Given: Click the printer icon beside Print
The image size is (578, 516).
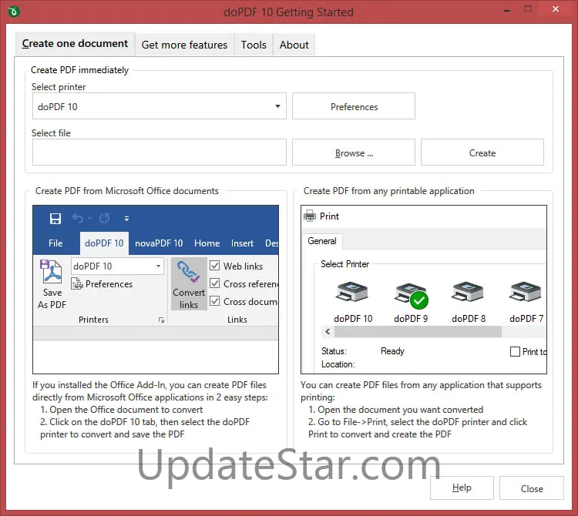Looking at the screenshot, I should [310, 216].
